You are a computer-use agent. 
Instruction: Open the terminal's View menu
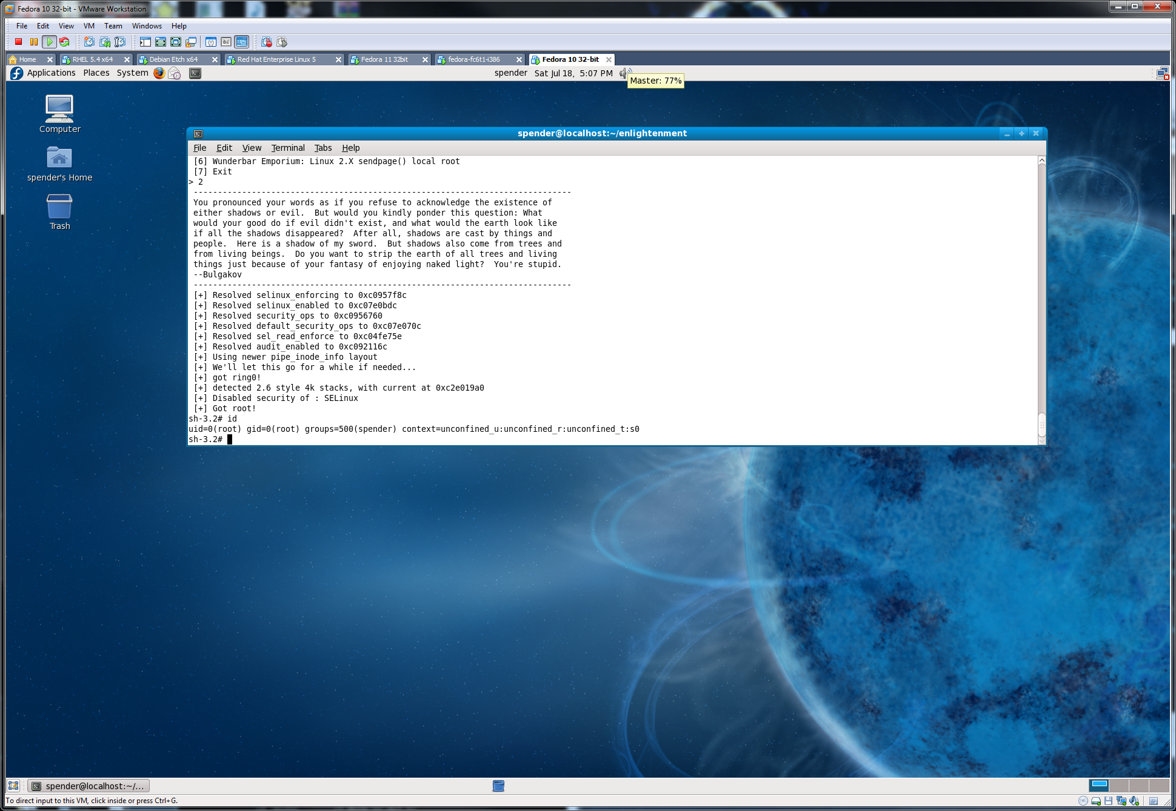252,148
